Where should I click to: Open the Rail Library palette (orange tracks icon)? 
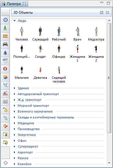point(5,36)
